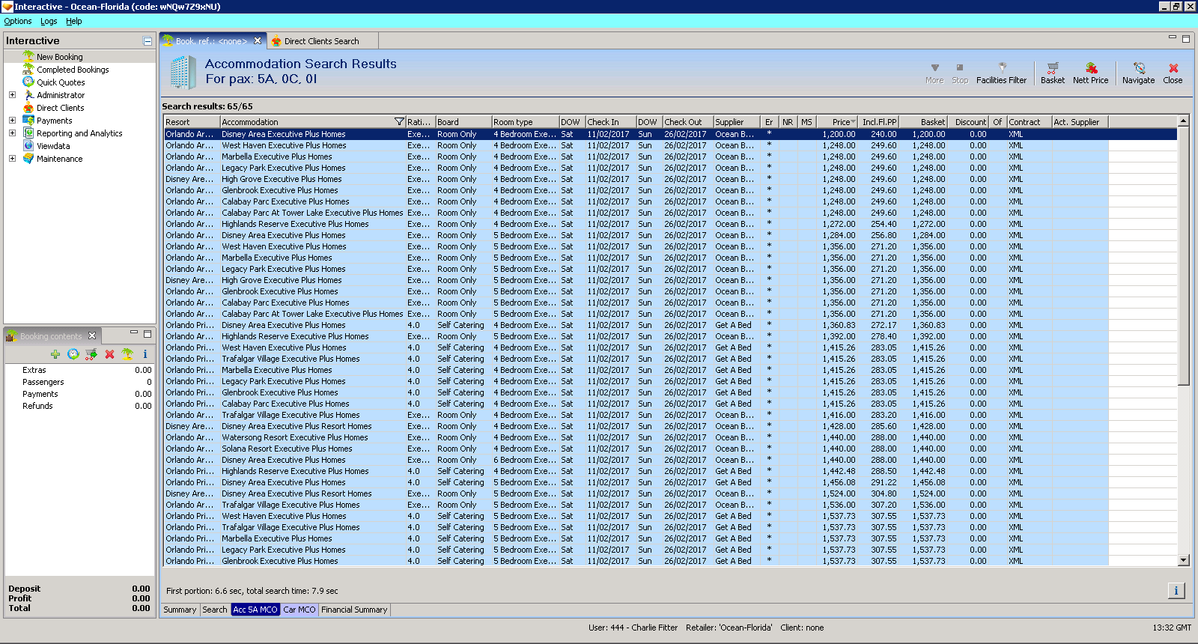Click the Payments money icon
This screenshot has width=1198, height=644.
coord(28,120)
